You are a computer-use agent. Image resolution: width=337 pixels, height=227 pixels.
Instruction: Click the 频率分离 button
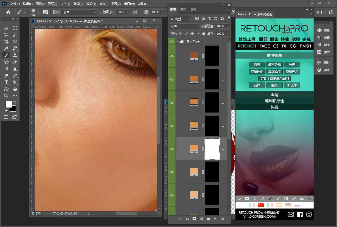click(275, 65)
